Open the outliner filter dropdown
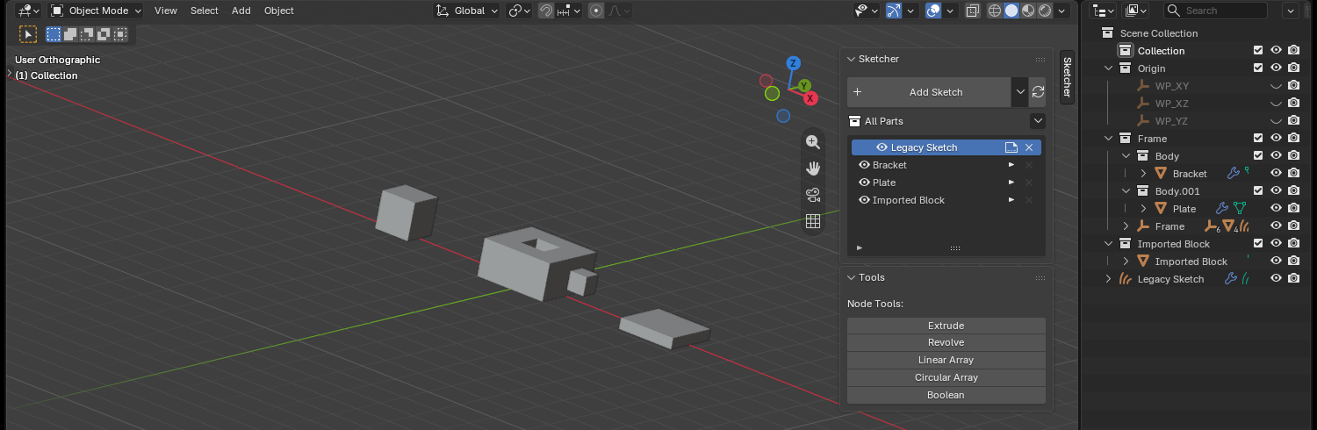1317x430 pixels. [x=1291, y=11]
